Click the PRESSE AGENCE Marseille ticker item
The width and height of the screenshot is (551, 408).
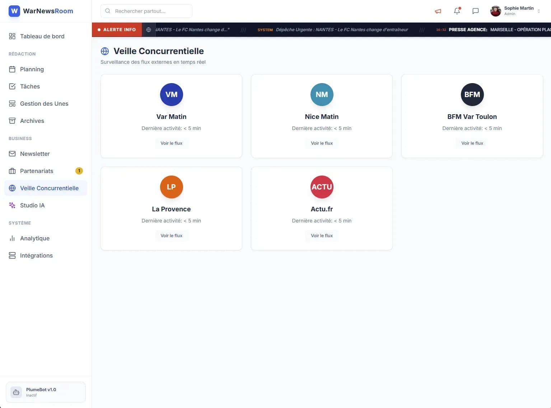(493, 30)
